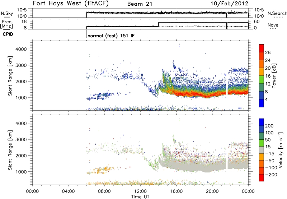Select the '24' label on Power color bar
287x199 pixels.
pyautogui.click(x=268, y=60)
